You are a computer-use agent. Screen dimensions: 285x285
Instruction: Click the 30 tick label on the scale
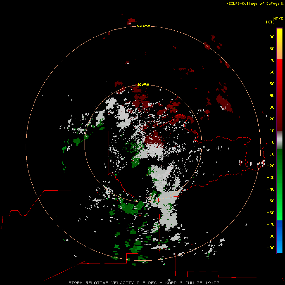(x=272, y=107)
